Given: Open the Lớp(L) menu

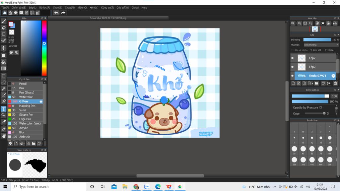Looking at the screenshot, I should point(33,8).
